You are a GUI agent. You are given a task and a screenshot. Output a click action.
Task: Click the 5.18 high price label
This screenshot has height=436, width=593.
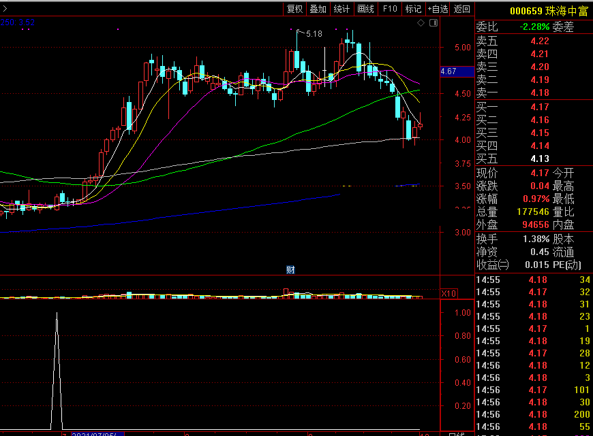(314, 34)
